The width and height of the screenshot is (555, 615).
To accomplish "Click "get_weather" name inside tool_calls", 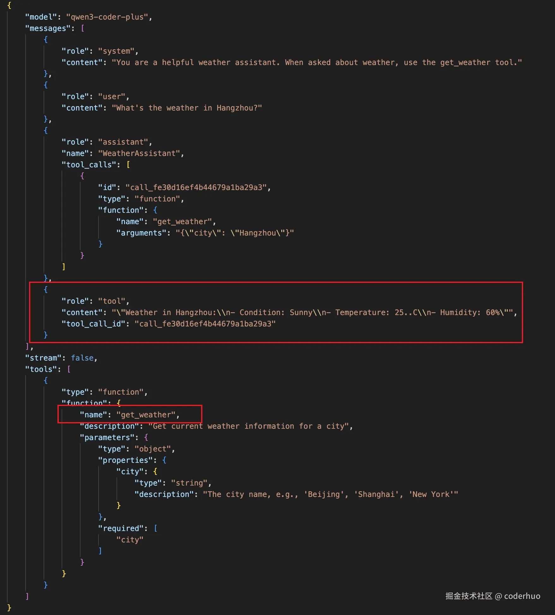I will point(182,222).
